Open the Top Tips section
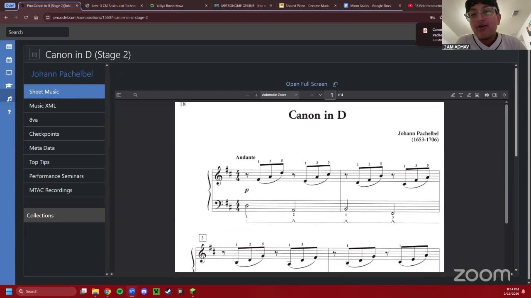This screenshot has height=298, width=531. click(64, 162)
